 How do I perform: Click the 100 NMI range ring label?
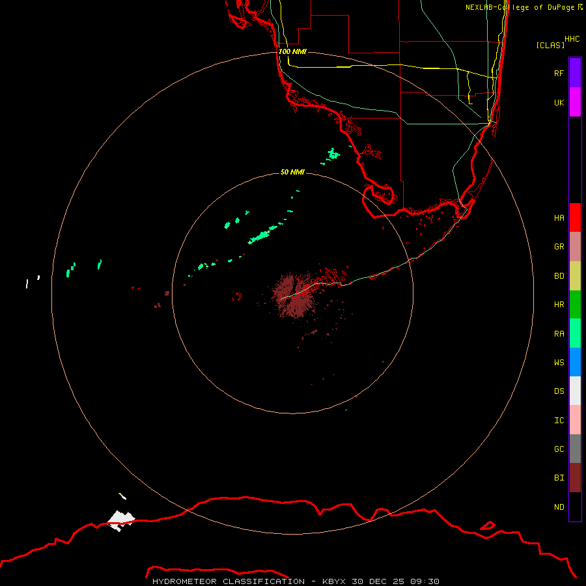[x=292, y=51]
